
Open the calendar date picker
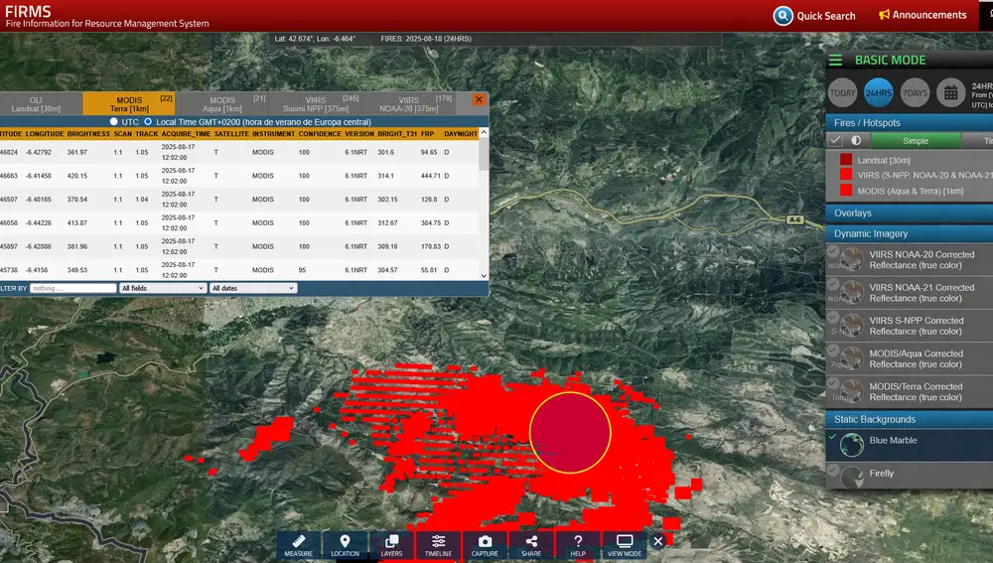pyautogui.click(x=950, y=92)
